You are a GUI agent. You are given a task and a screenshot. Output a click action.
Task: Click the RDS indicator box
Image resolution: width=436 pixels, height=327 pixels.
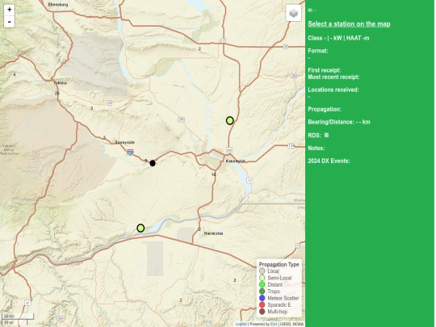[x=326, y=135]
